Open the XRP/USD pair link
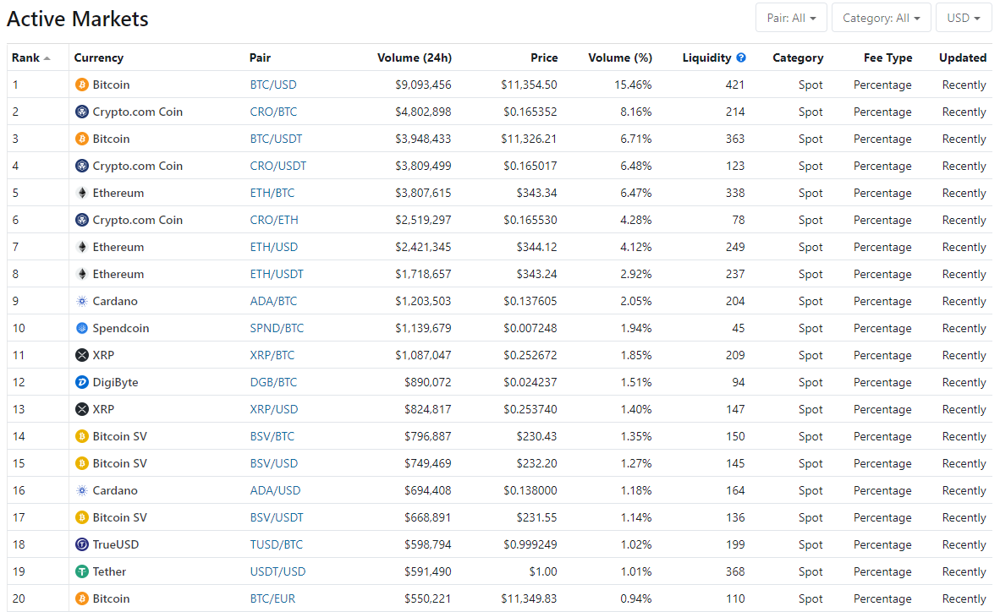The height and width of the screenshot is (612, 1000). pos(273,409)
